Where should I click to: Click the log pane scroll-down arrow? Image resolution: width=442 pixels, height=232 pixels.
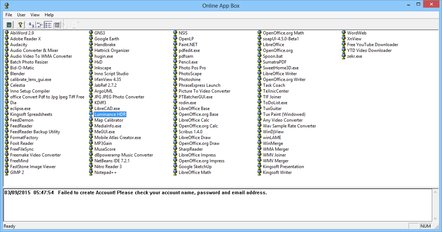(x=435, y=218)
